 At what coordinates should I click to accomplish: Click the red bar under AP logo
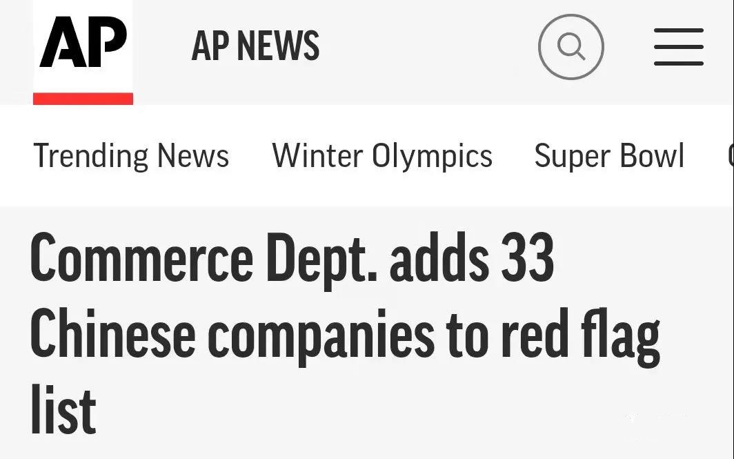coord(83,98)
